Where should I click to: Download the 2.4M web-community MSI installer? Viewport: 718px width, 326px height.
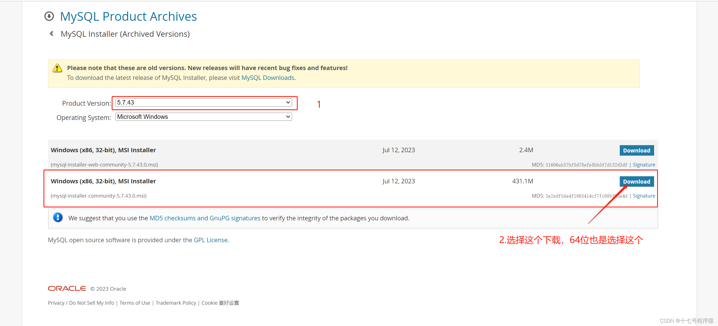[x=636, y=151]
